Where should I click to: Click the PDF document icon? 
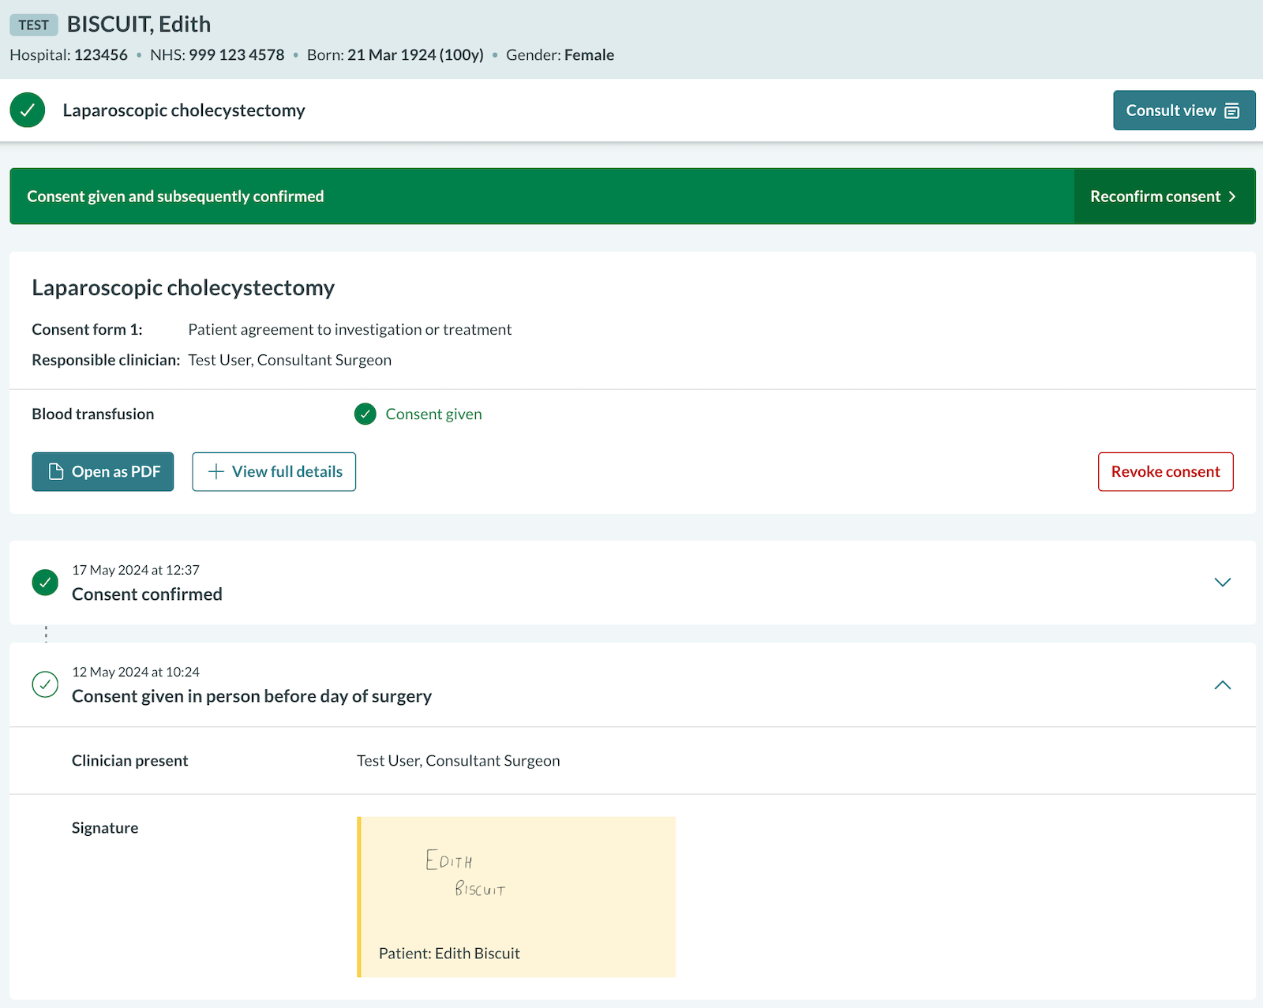coord(56,472)
